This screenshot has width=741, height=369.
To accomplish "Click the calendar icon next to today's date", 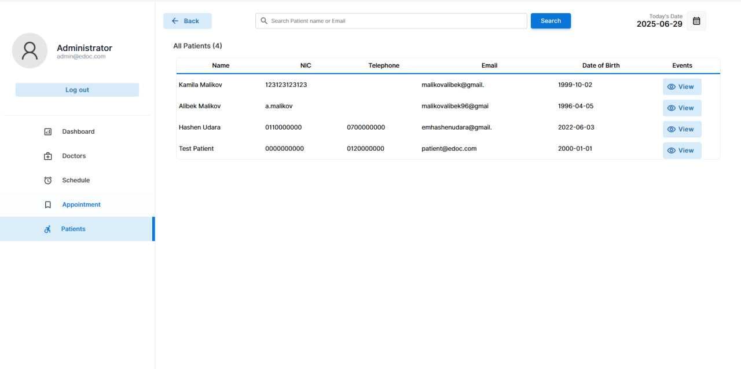I will point(696,21).
